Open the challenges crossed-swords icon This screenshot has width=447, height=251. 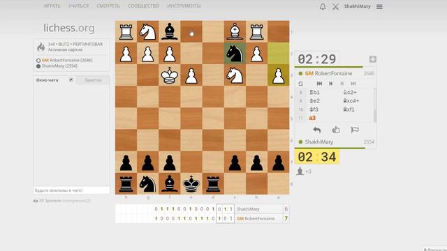point(335,6)
